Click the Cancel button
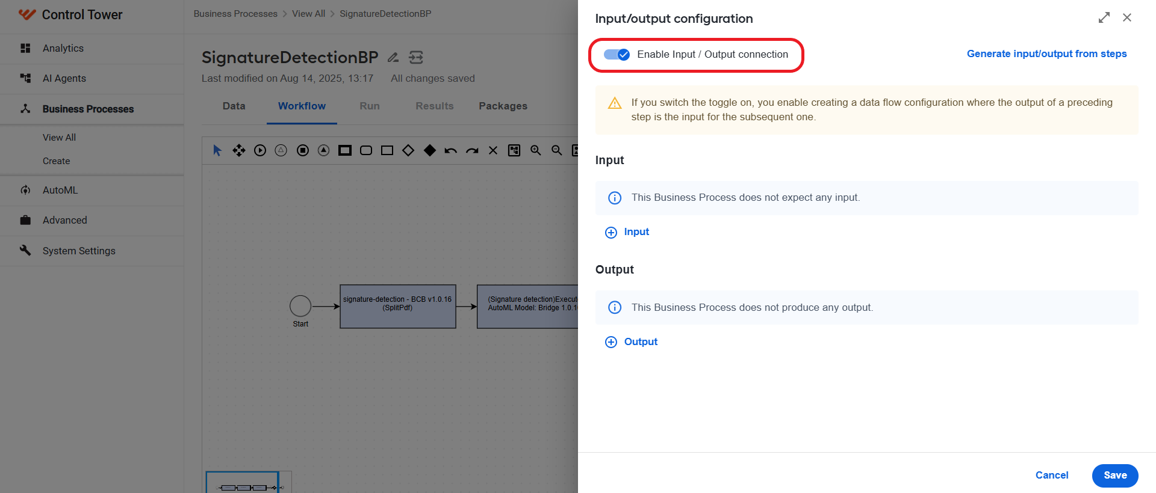1156x493 pixels. [1052, 476]
